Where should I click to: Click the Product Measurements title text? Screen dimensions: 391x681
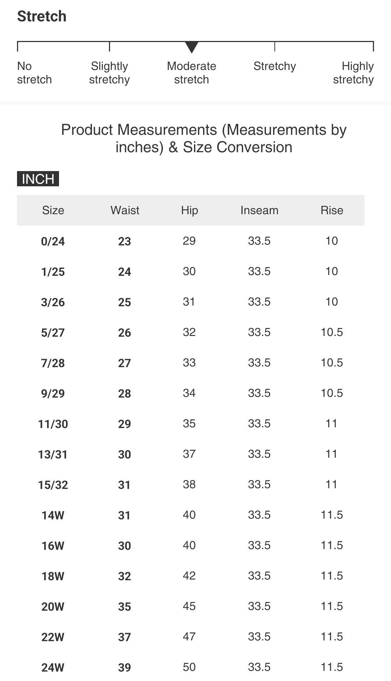click(204, 138)
